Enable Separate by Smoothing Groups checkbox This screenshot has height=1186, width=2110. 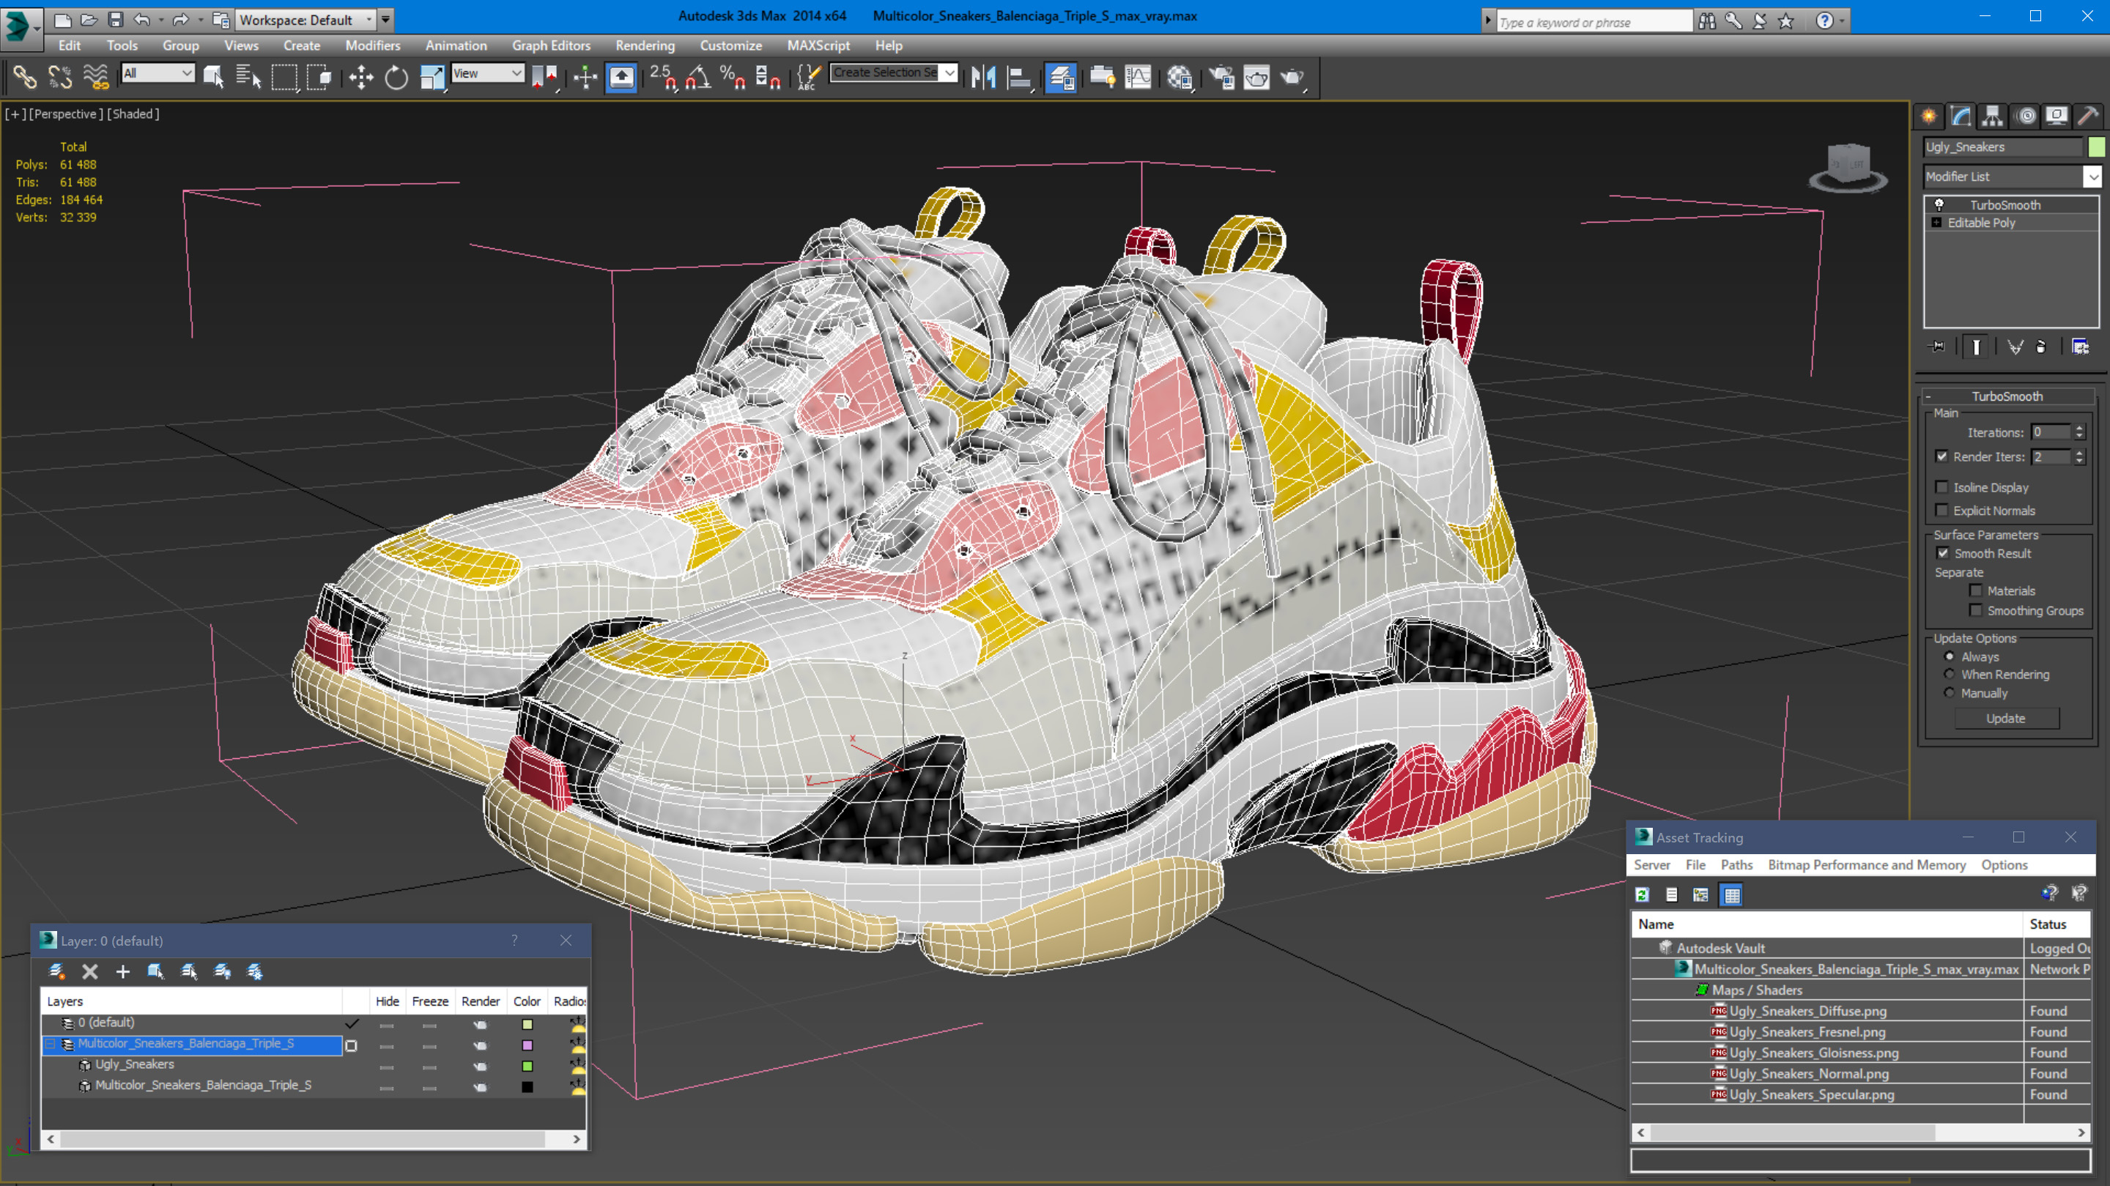1976,610
